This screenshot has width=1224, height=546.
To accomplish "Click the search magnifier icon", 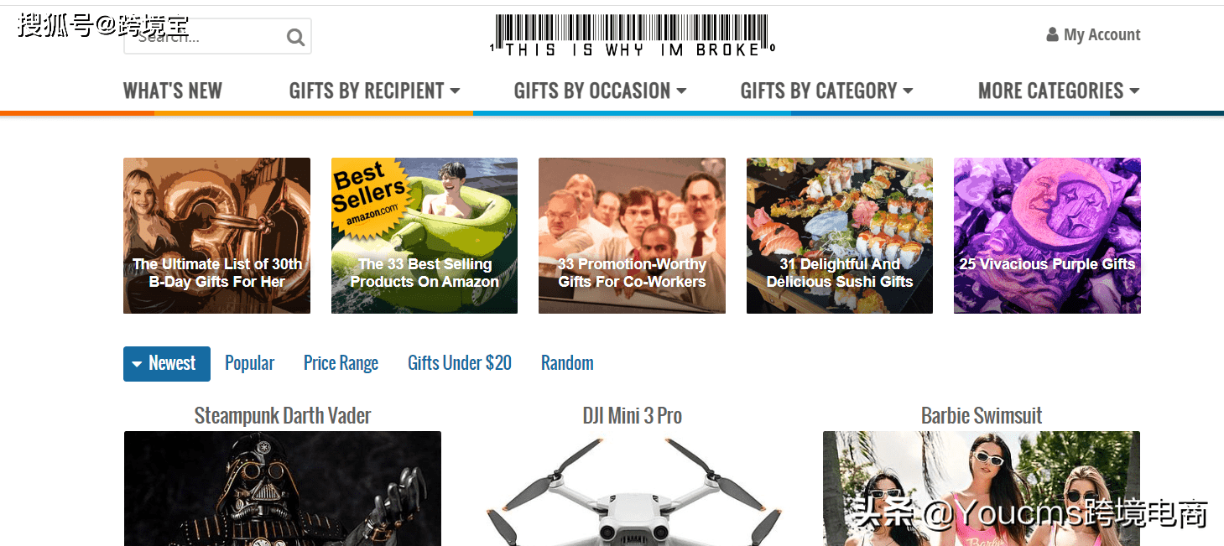I will (295, 37).
